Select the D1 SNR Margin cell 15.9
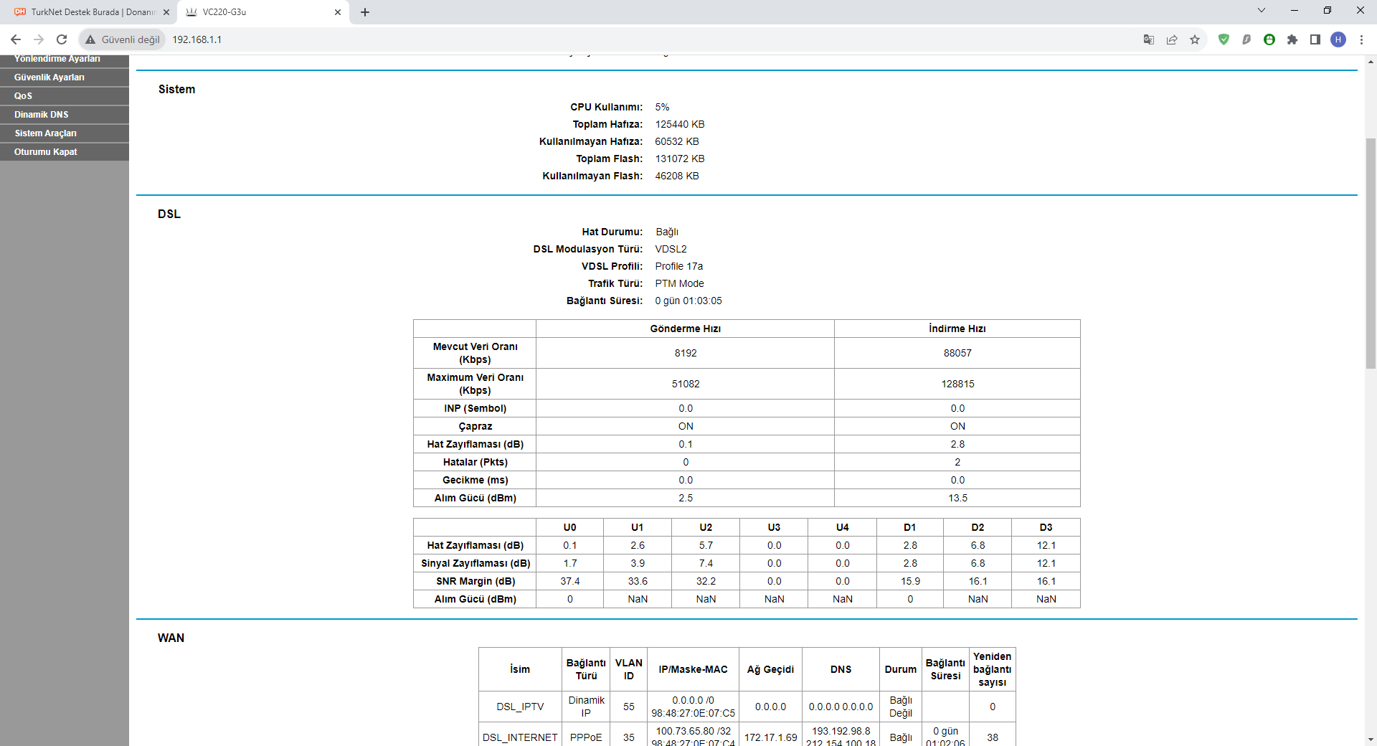Screen dimensions: 1377x746 [910, 581]
